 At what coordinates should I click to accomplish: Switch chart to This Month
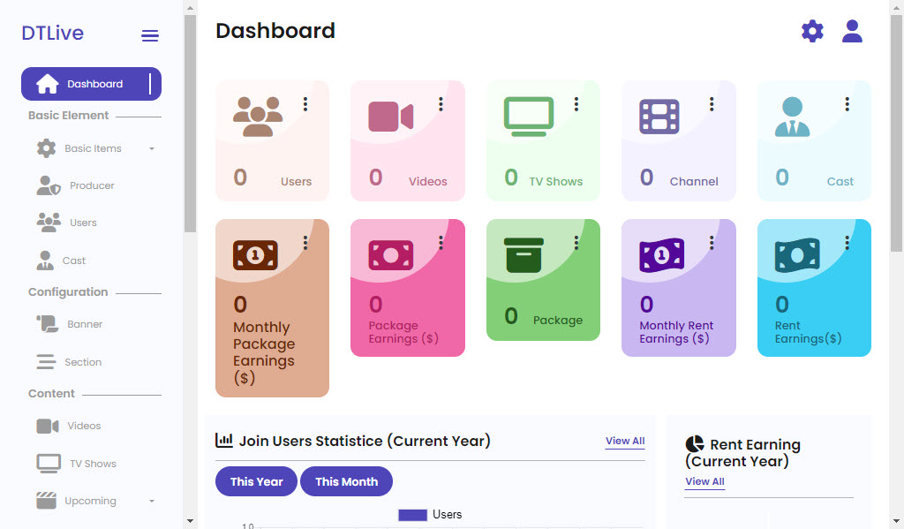click(346, 481)
